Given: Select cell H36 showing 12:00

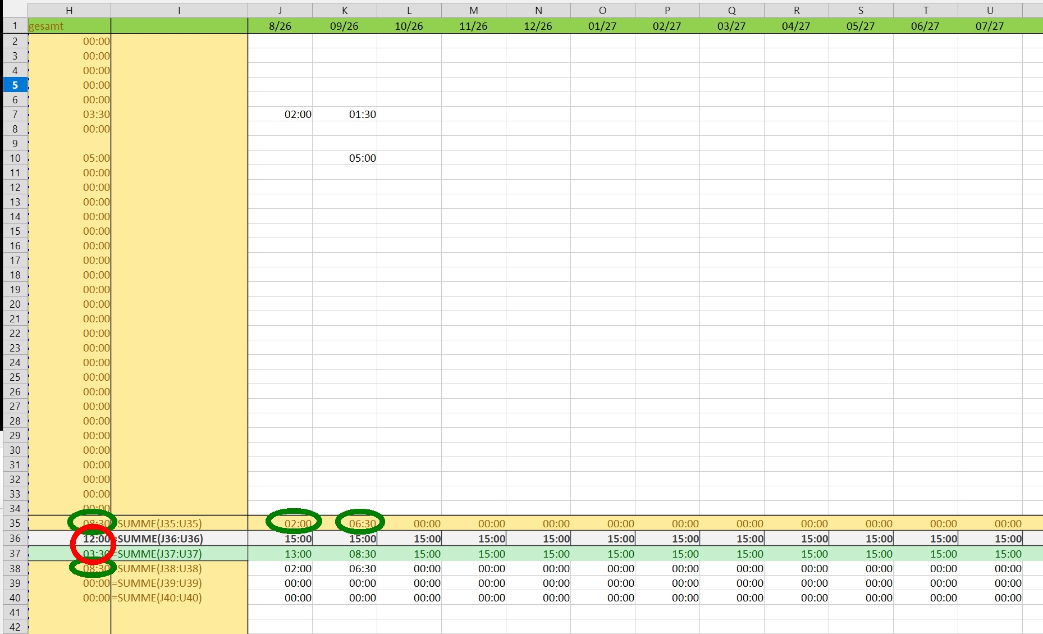Looking at the screenshot, I should pos(69,539).
